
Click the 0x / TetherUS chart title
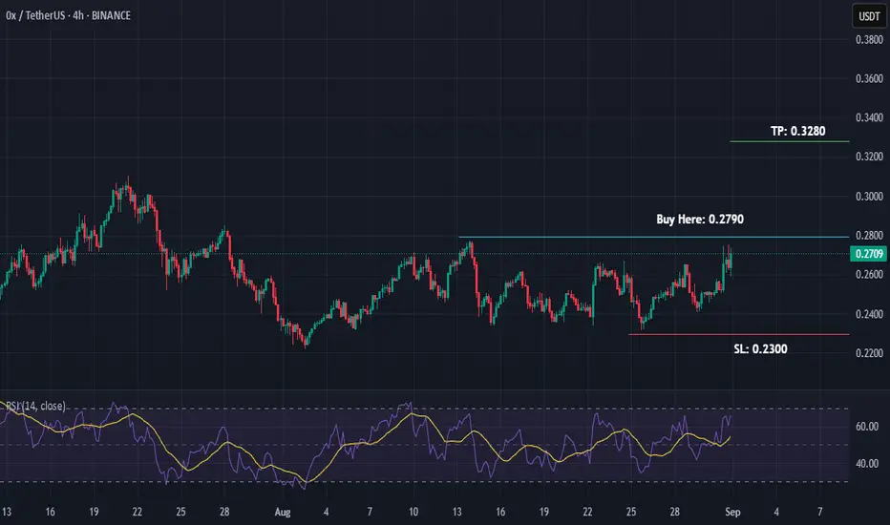pyautogui.click(x=68, y=15)
